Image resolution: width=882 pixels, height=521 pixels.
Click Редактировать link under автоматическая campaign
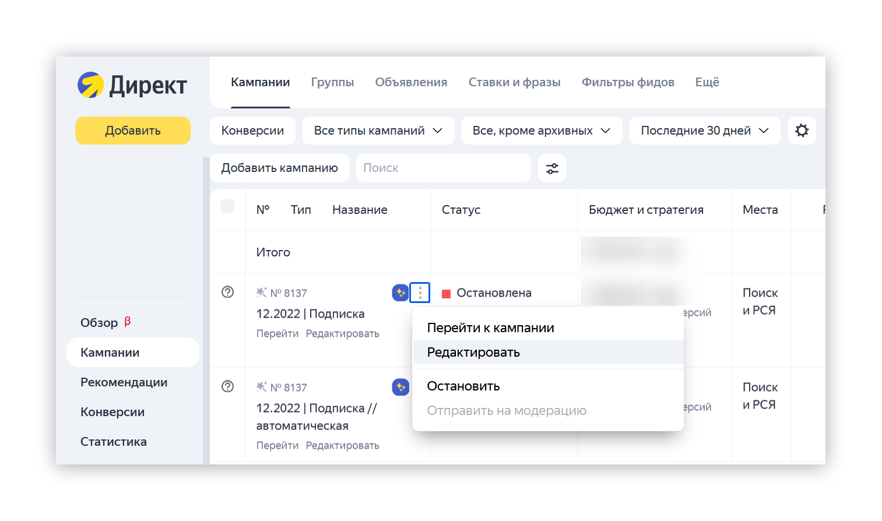pyautogui.click(x=343, y=445)
